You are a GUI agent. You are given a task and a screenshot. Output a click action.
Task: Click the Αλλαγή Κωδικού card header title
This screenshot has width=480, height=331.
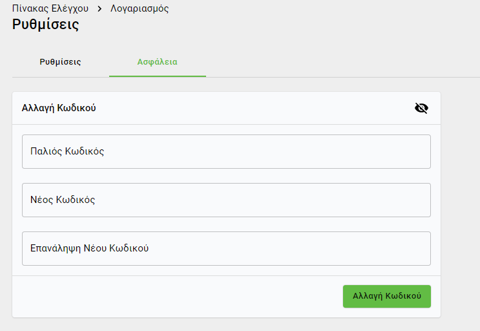[59, 108]
